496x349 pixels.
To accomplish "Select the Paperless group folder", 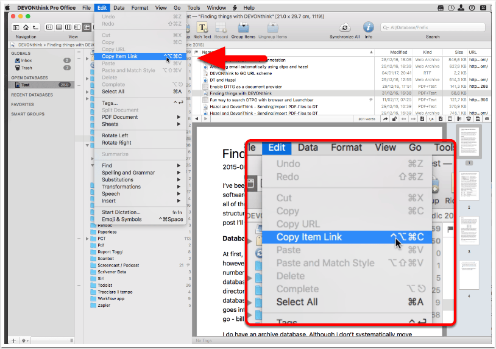I will coord(107,232).
